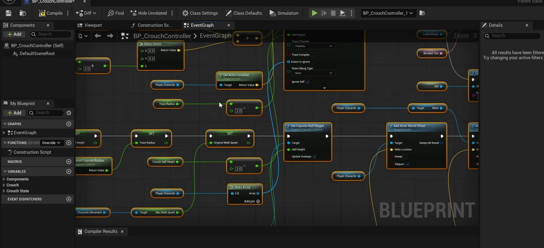544x248 pixels.
Task: Add a new variable with plus icon
Action: point(69,172)
